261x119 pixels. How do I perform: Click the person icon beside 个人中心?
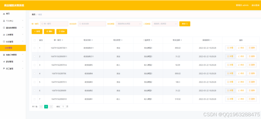4,21
